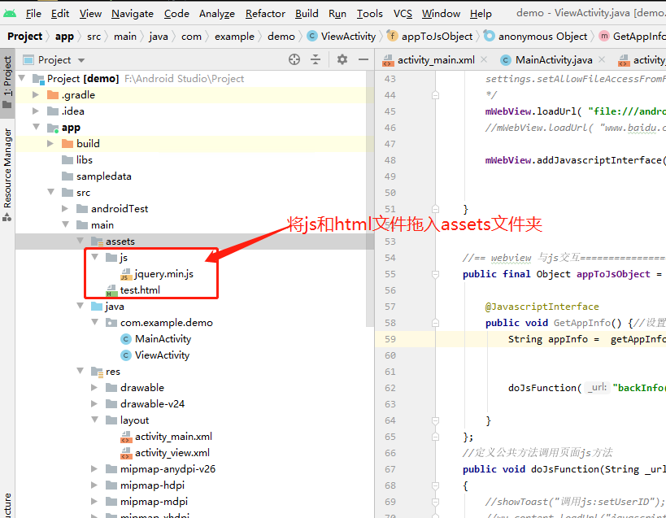
Task: Click the Collapse All icon in Project toolbar
Action: [x=316, y=59]
